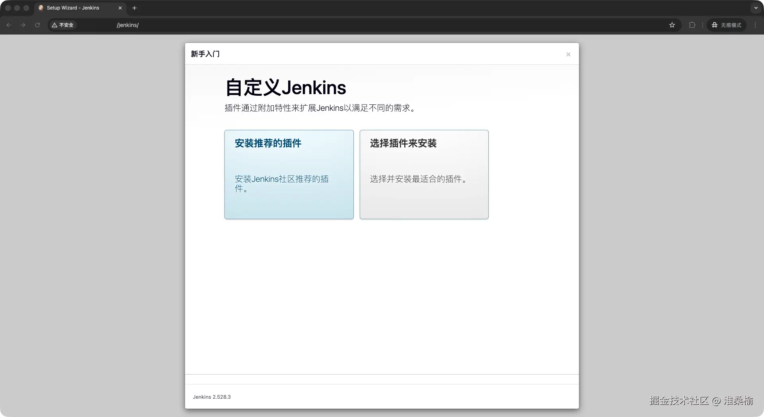
Task: Close the 新手入门 dialog
Action: [568, 54]
